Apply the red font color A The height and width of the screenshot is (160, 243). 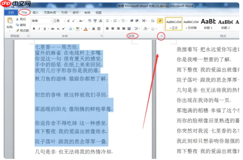pyautogui.click(x=86, y=29)
